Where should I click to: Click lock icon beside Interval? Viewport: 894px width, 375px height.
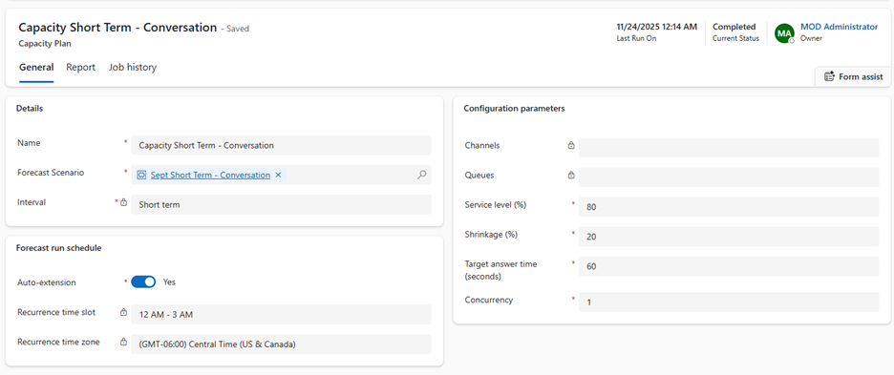click(x=124, y=201)
